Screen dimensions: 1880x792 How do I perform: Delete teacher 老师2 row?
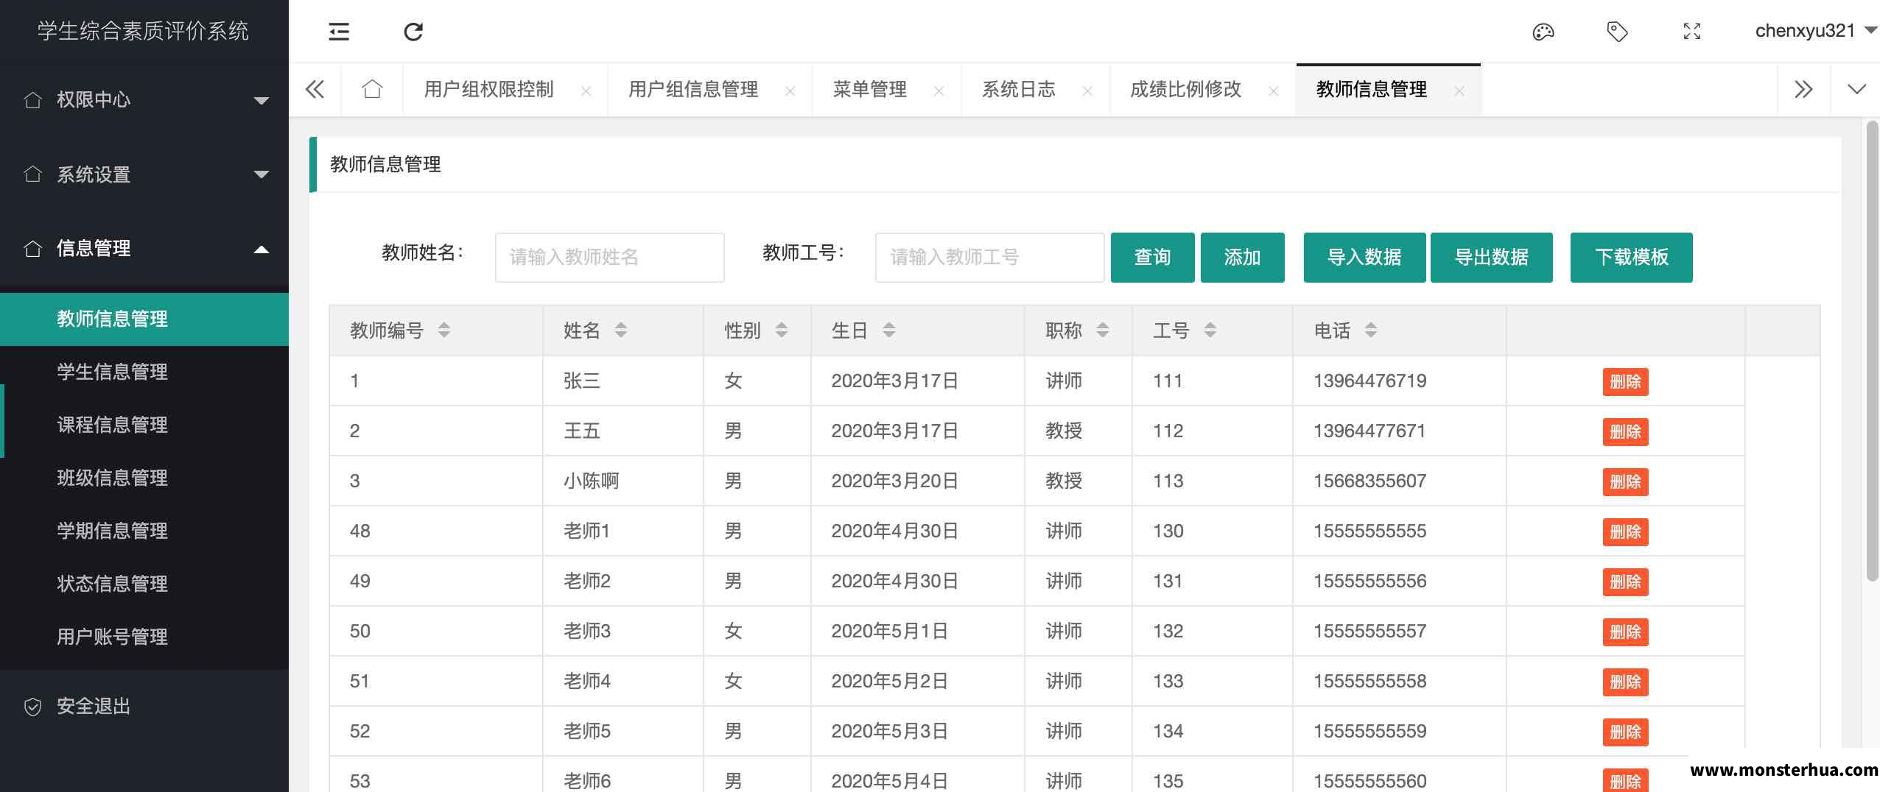[x=1625, y=581]
